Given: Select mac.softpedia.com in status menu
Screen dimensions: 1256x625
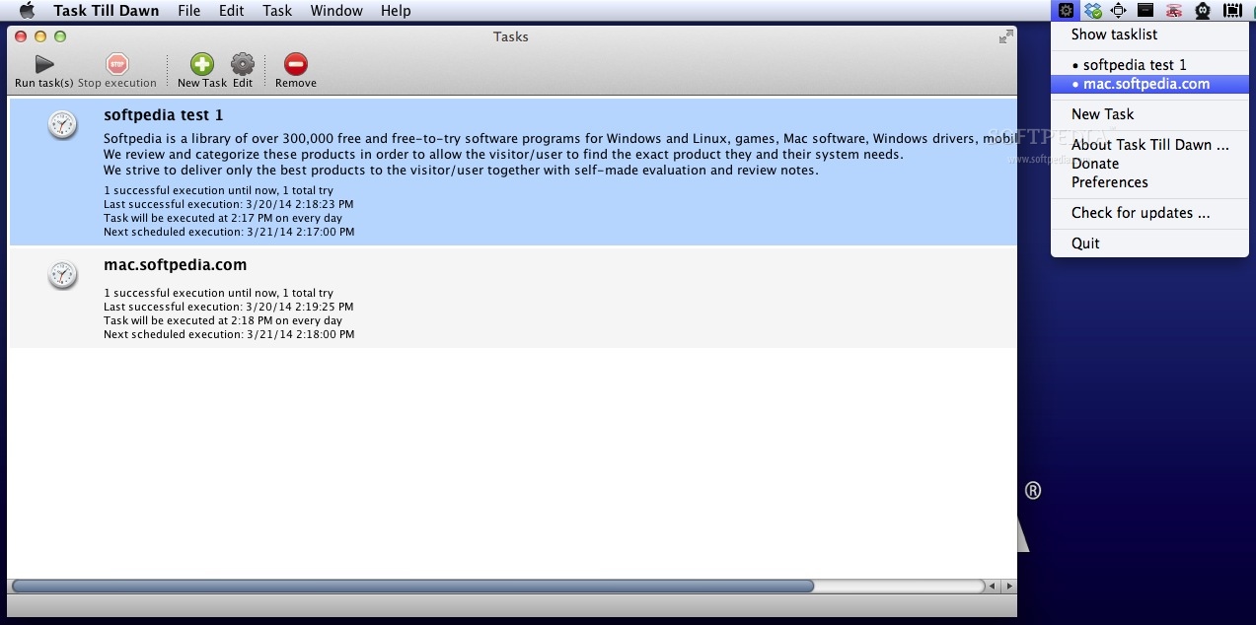Looking at the screenshot, I should tap(1149, 84).
